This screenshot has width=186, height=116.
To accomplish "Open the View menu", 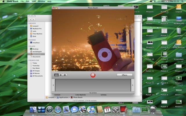I will pos(34,1).
